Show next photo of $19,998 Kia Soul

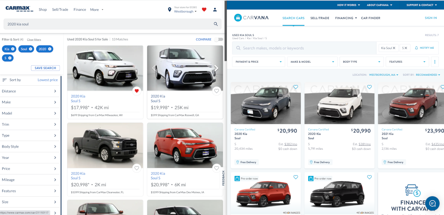click(216, 68)
